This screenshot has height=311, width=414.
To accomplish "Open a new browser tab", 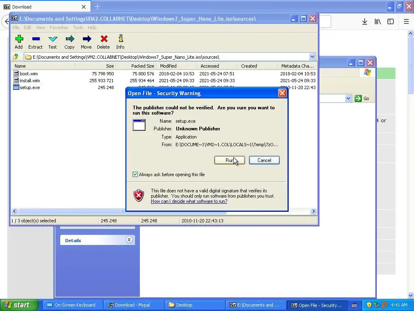I will coord(97,6).
